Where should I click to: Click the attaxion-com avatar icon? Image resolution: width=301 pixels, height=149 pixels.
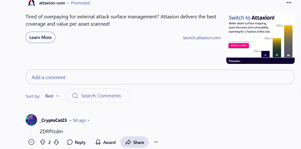(x=31, y=3)
